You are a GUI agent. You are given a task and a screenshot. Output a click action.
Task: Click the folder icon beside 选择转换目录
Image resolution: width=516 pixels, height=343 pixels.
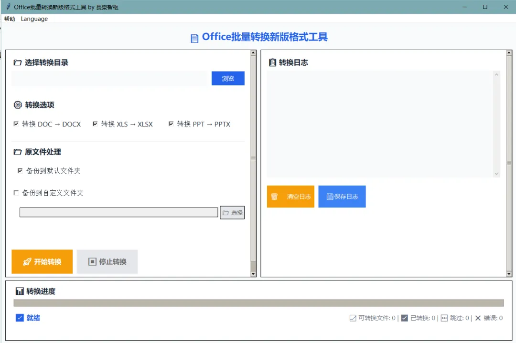18,62
